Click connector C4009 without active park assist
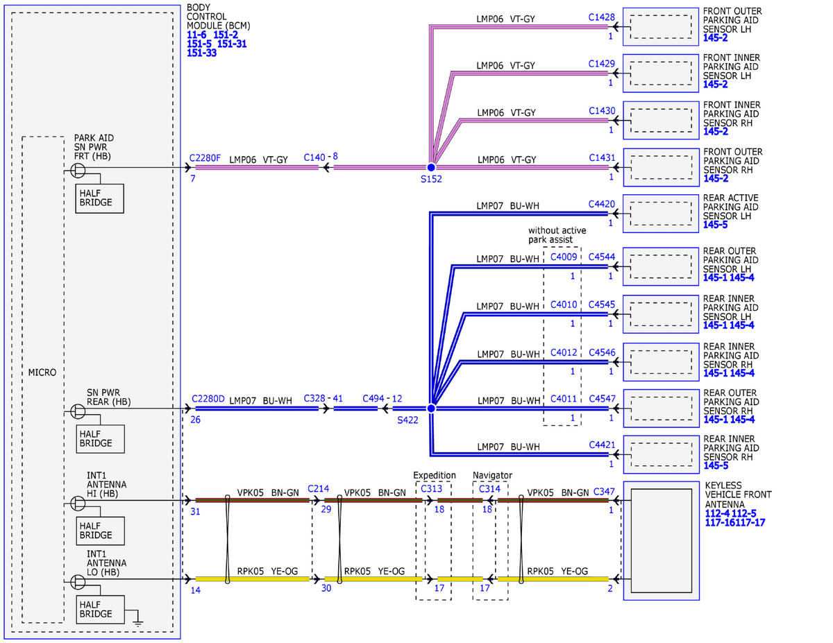The height and width of the screenshot is (643, 833). point(564,257)
